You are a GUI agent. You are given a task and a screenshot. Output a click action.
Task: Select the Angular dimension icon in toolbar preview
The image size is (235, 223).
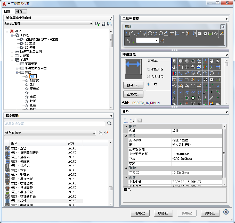click(166, 33)
